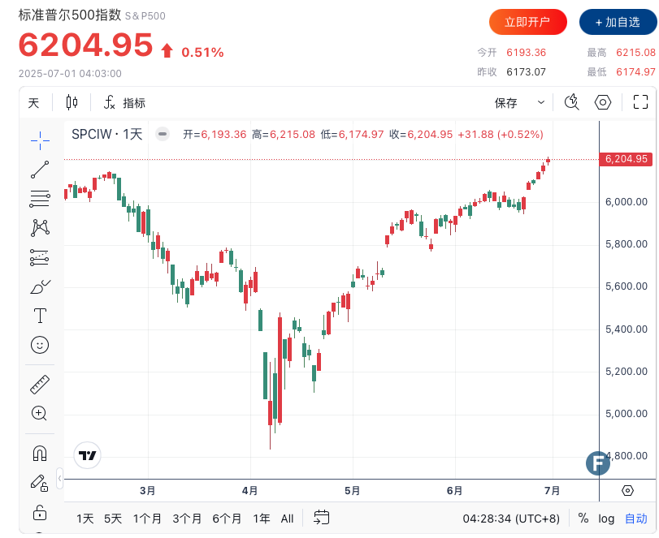Select the ruler measure tool

[40, 384]
